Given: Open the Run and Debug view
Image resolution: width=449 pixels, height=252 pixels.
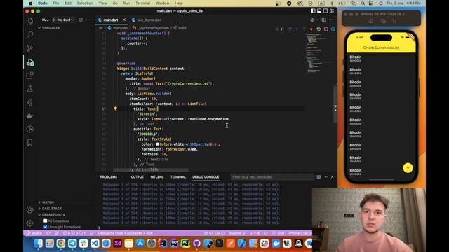Looking at the screenshot, I should pos(30,62).
